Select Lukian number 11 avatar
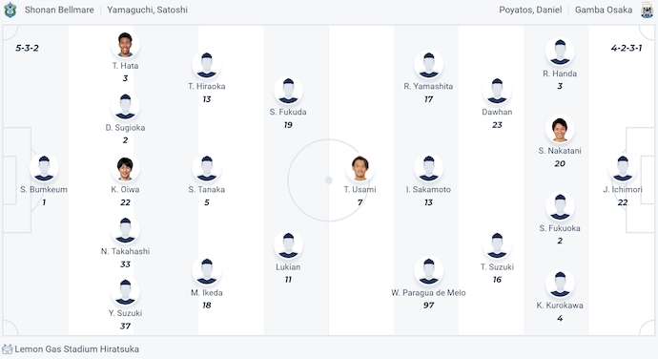This screenshot has width=658, height=359. (x=288, y=245)
